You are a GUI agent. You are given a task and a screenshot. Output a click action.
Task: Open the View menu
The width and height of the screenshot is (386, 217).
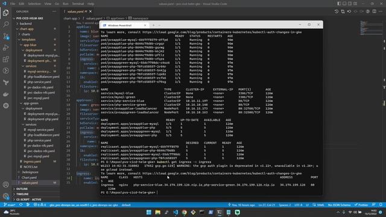pos(48,4)
